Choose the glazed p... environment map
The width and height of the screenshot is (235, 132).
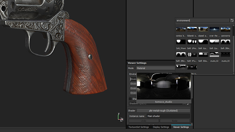pyautogui.click(x=203, y=29)
